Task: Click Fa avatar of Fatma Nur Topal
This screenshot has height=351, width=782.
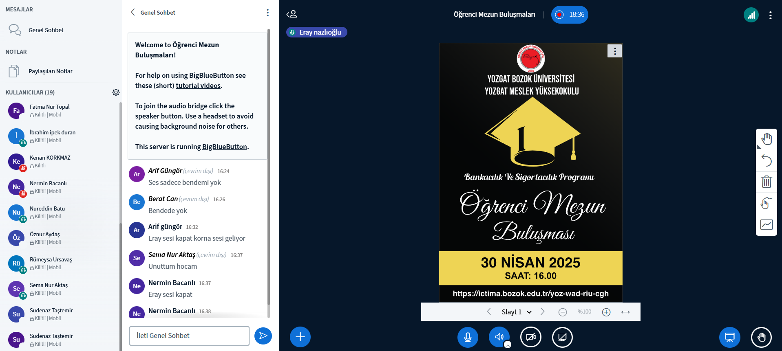Action: [16, 111]
